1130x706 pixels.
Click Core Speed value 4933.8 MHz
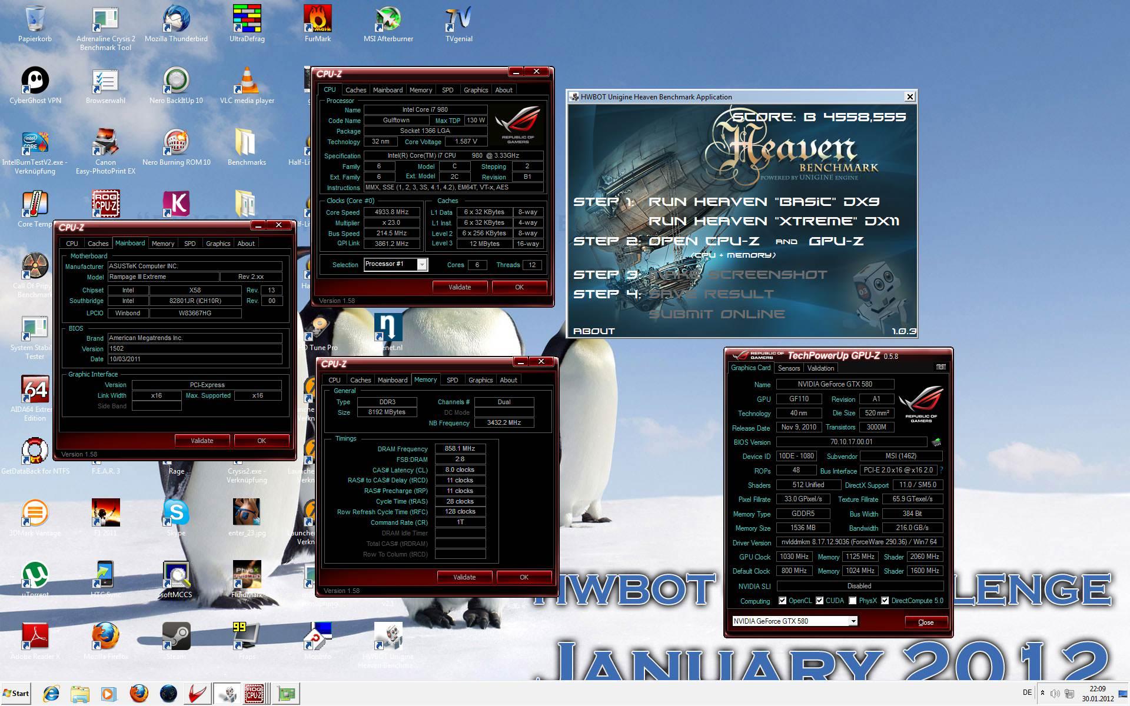(392, 212)
